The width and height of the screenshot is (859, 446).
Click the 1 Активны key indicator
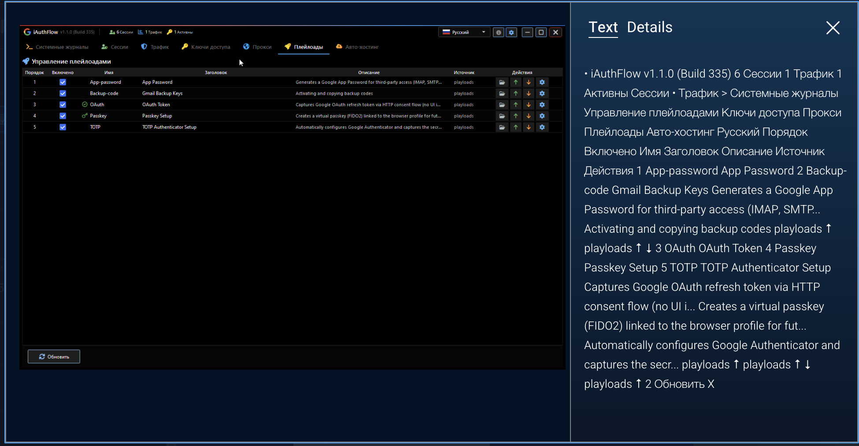180,32
